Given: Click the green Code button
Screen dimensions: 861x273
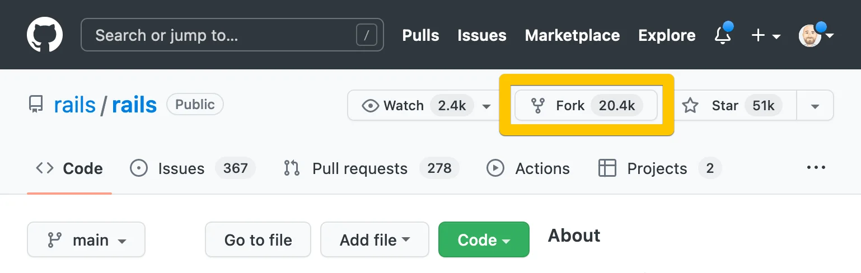Looking at the screenshot, I should [x=484, y=240].
